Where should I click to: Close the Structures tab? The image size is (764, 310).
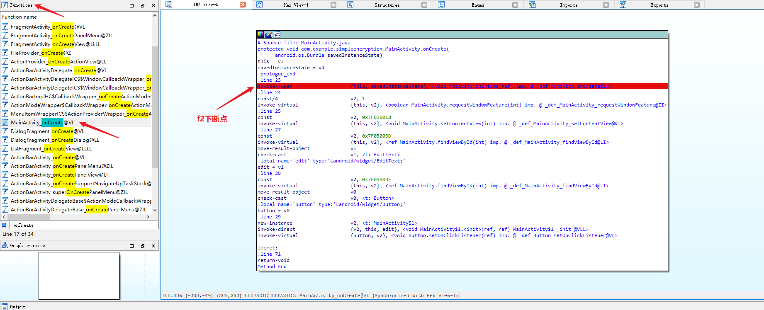pyautogui.click(x=424, y=5)
